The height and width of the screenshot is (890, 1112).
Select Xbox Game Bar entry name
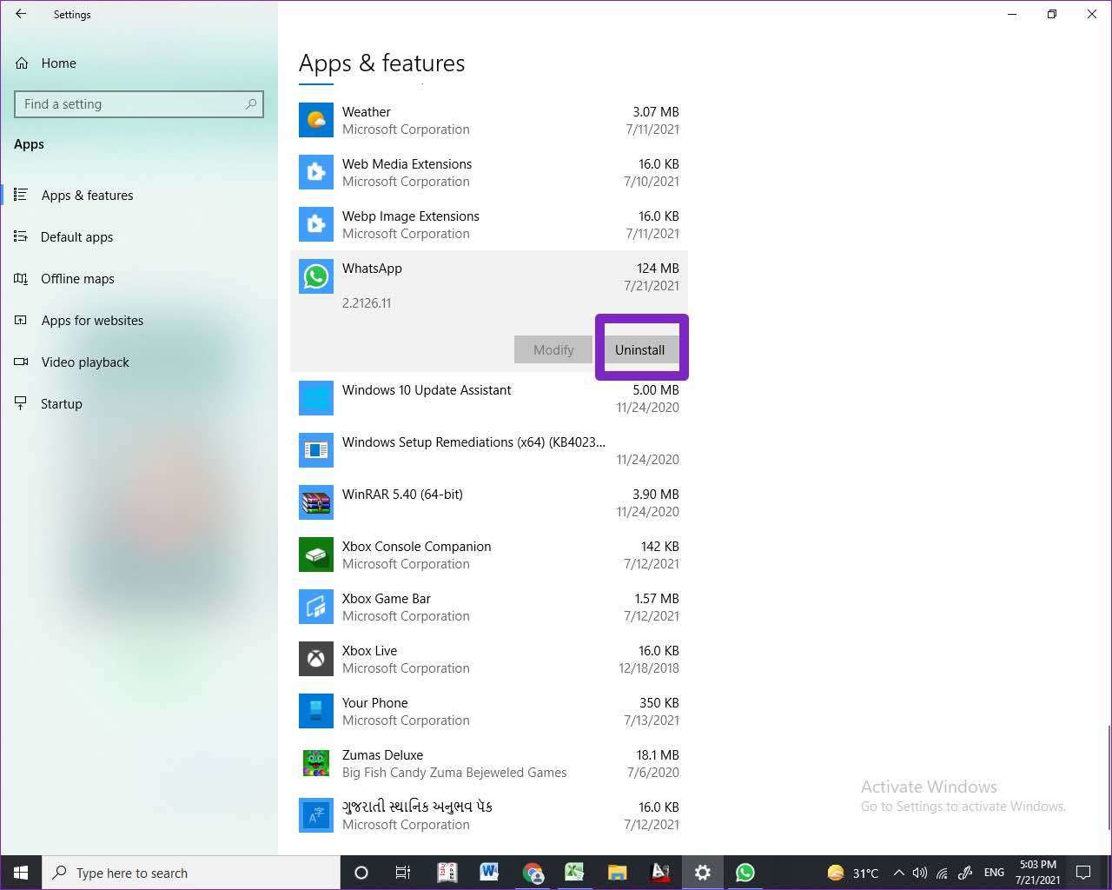point(386,598)
